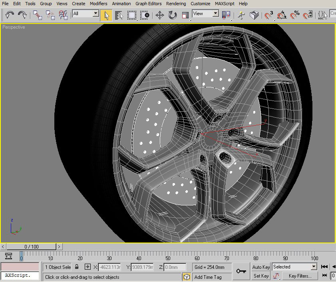The height and width of the screenshot is (282, 336).
Task: Click the MAXScript listener input box
Action: tap(20, 276)
